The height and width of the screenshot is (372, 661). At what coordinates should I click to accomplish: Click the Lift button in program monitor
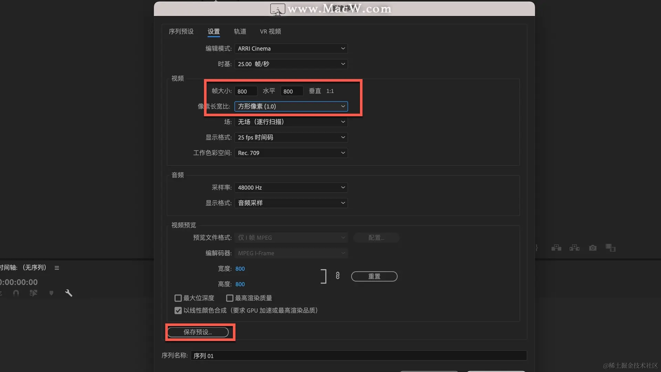[556, 248]
